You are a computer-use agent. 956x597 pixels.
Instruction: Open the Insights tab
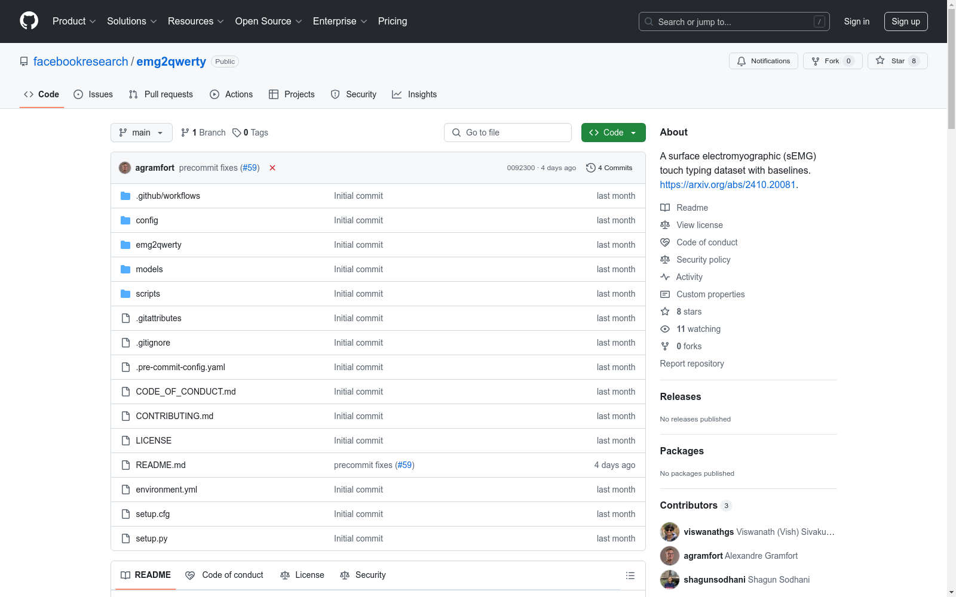(x=414, y=94)
